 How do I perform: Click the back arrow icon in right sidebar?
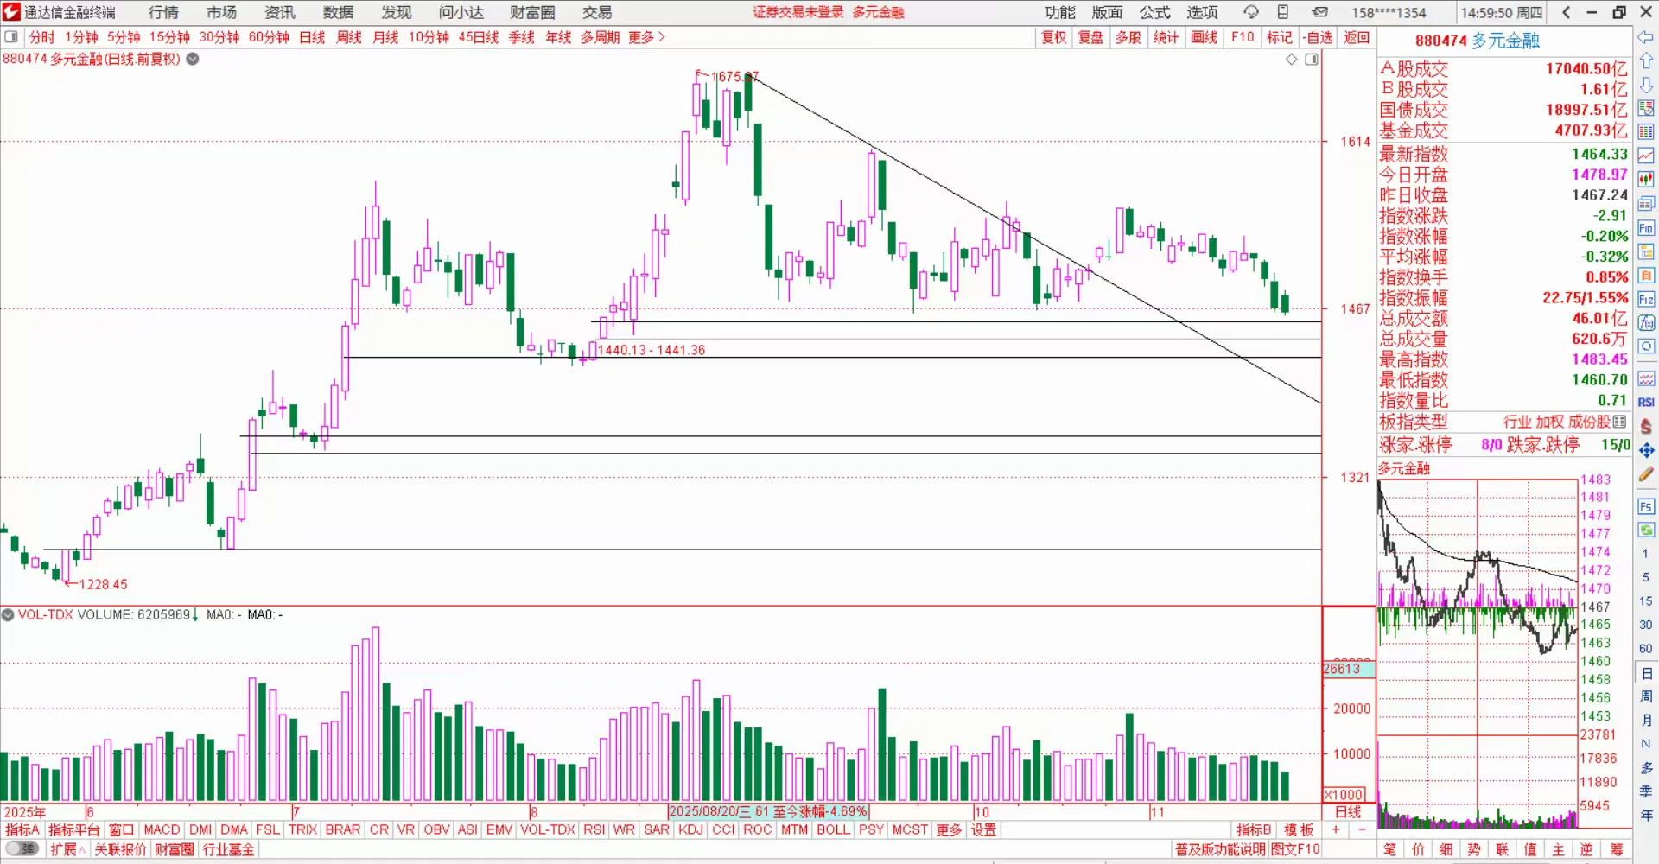click(1646, 37)
